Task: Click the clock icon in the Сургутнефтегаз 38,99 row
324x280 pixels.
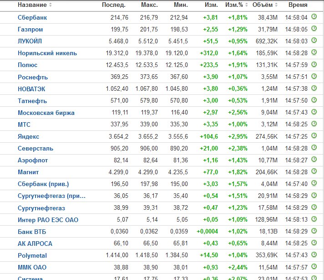Action: click(314, 207)
